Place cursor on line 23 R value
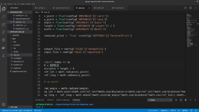The image size is (199, 112). point(54,65)
